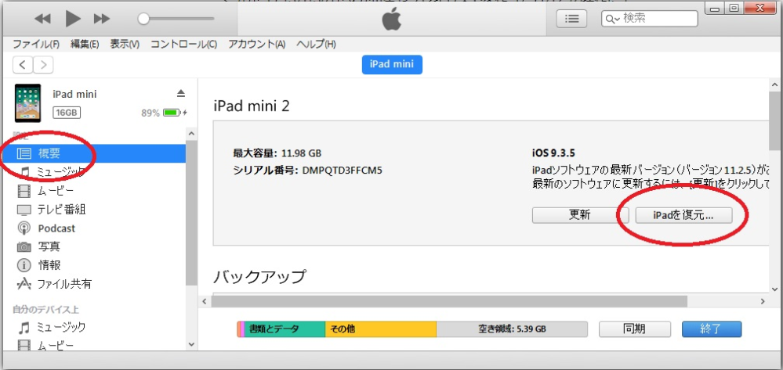Click the 同期 sync button
The width and height of the screenshot is (783, 370).
[634, 329]
